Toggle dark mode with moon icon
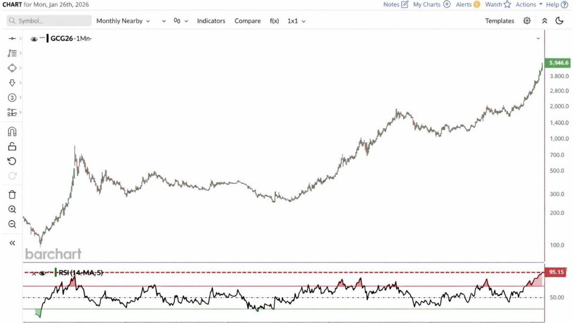Screen dimensions: 574x323 pyautogui.click(x=559, y=21)
